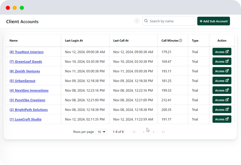
Task: Sort by the Name column header
Action: point(14,40)
